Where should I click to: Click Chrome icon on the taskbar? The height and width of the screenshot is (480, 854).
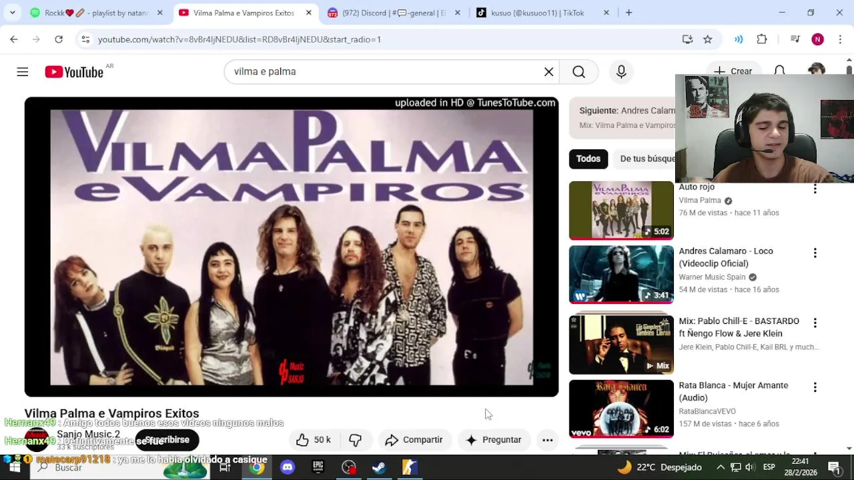click(x=257, y=467)
